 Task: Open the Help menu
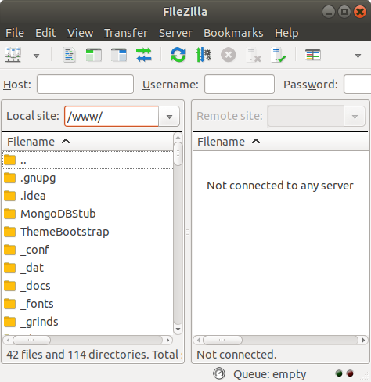coord(286,33)
